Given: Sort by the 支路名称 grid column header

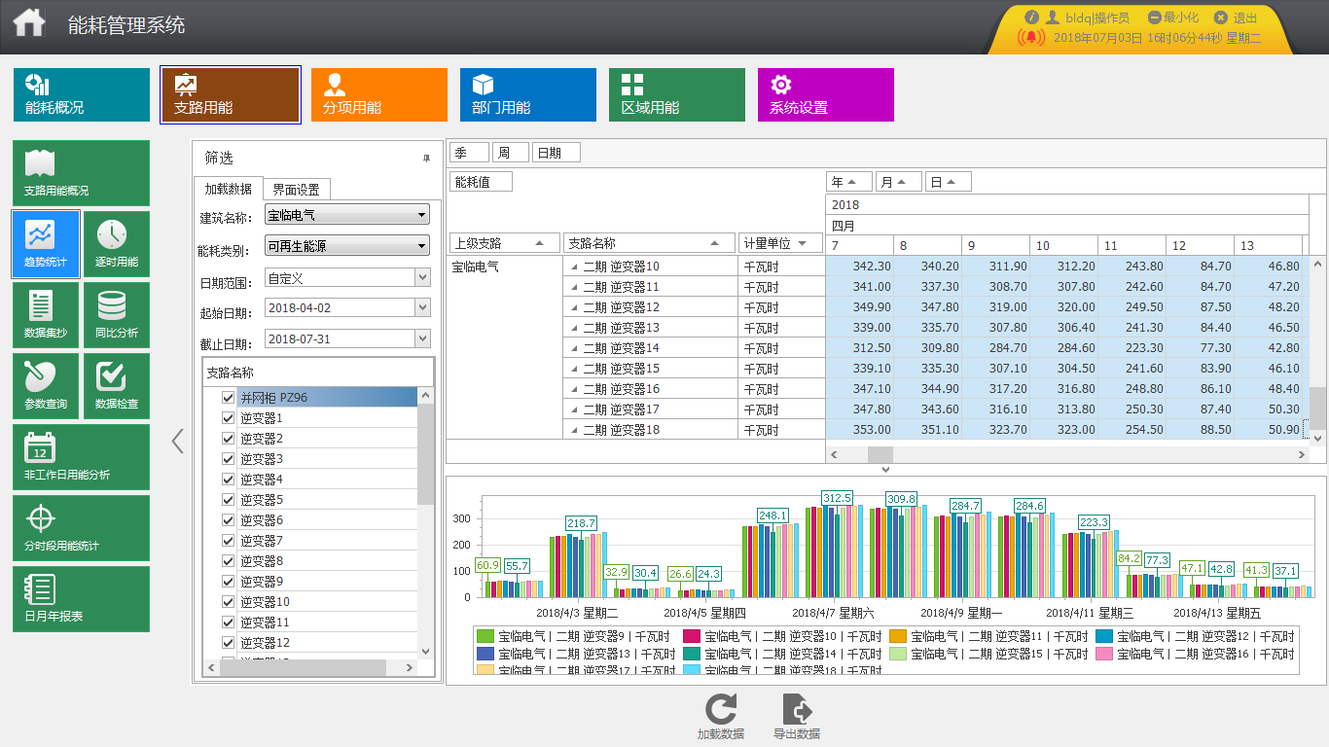Looking at the screenshot, I should tap(650, 243).
